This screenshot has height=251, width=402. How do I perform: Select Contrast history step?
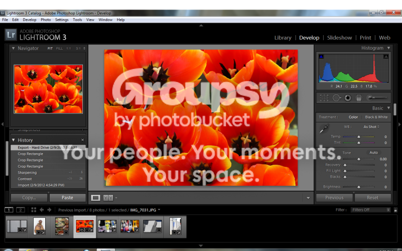(48, 179)
